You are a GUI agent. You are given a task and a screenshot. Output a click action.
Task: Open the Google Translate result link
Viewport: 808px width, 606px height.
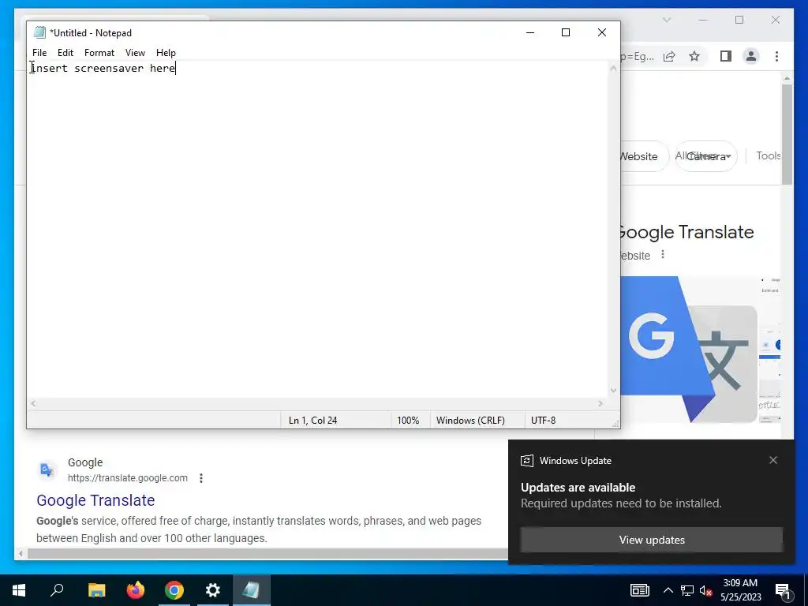[x=95, y=499]
